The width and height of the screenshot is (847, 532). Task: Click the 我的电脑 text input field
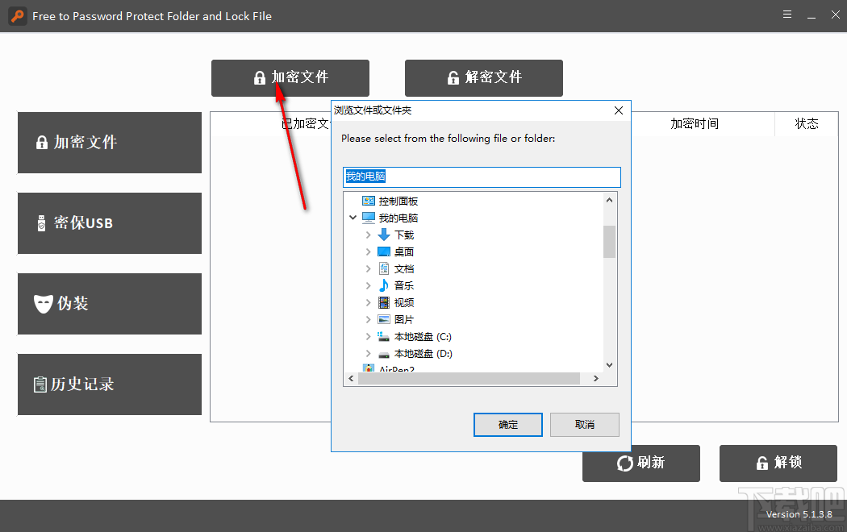click(482, 177)
